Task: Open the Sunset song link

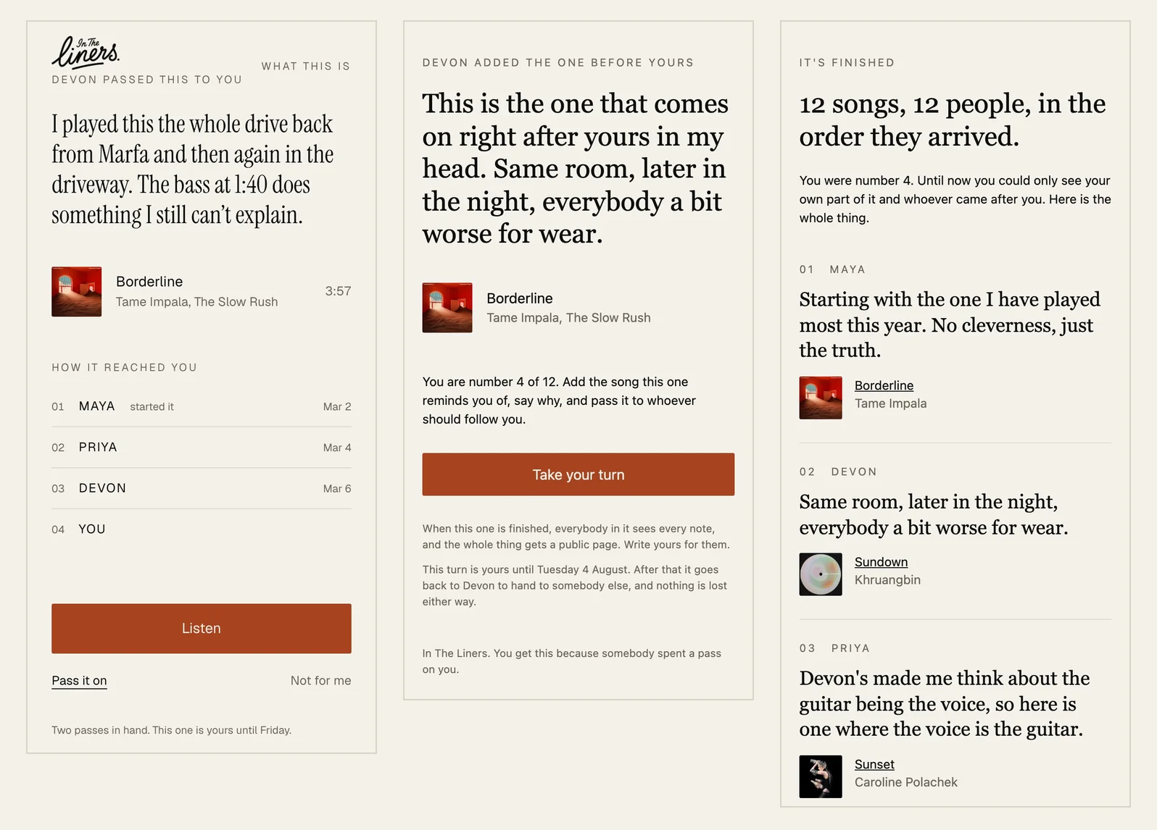Action: point(874,764)
